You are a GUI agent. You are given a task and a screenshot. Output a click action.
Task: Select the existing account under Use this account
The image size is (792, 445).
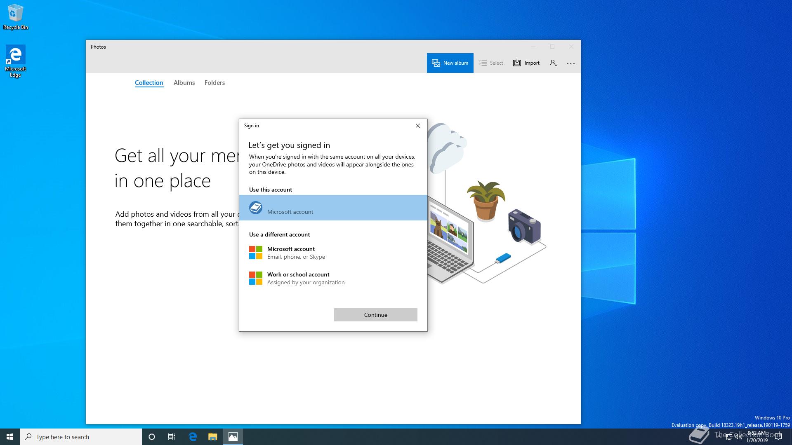[x=333, y=208]
